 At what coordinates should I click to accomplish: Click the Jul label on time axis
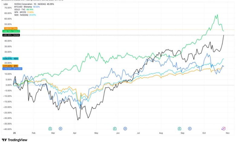point(139,133)
